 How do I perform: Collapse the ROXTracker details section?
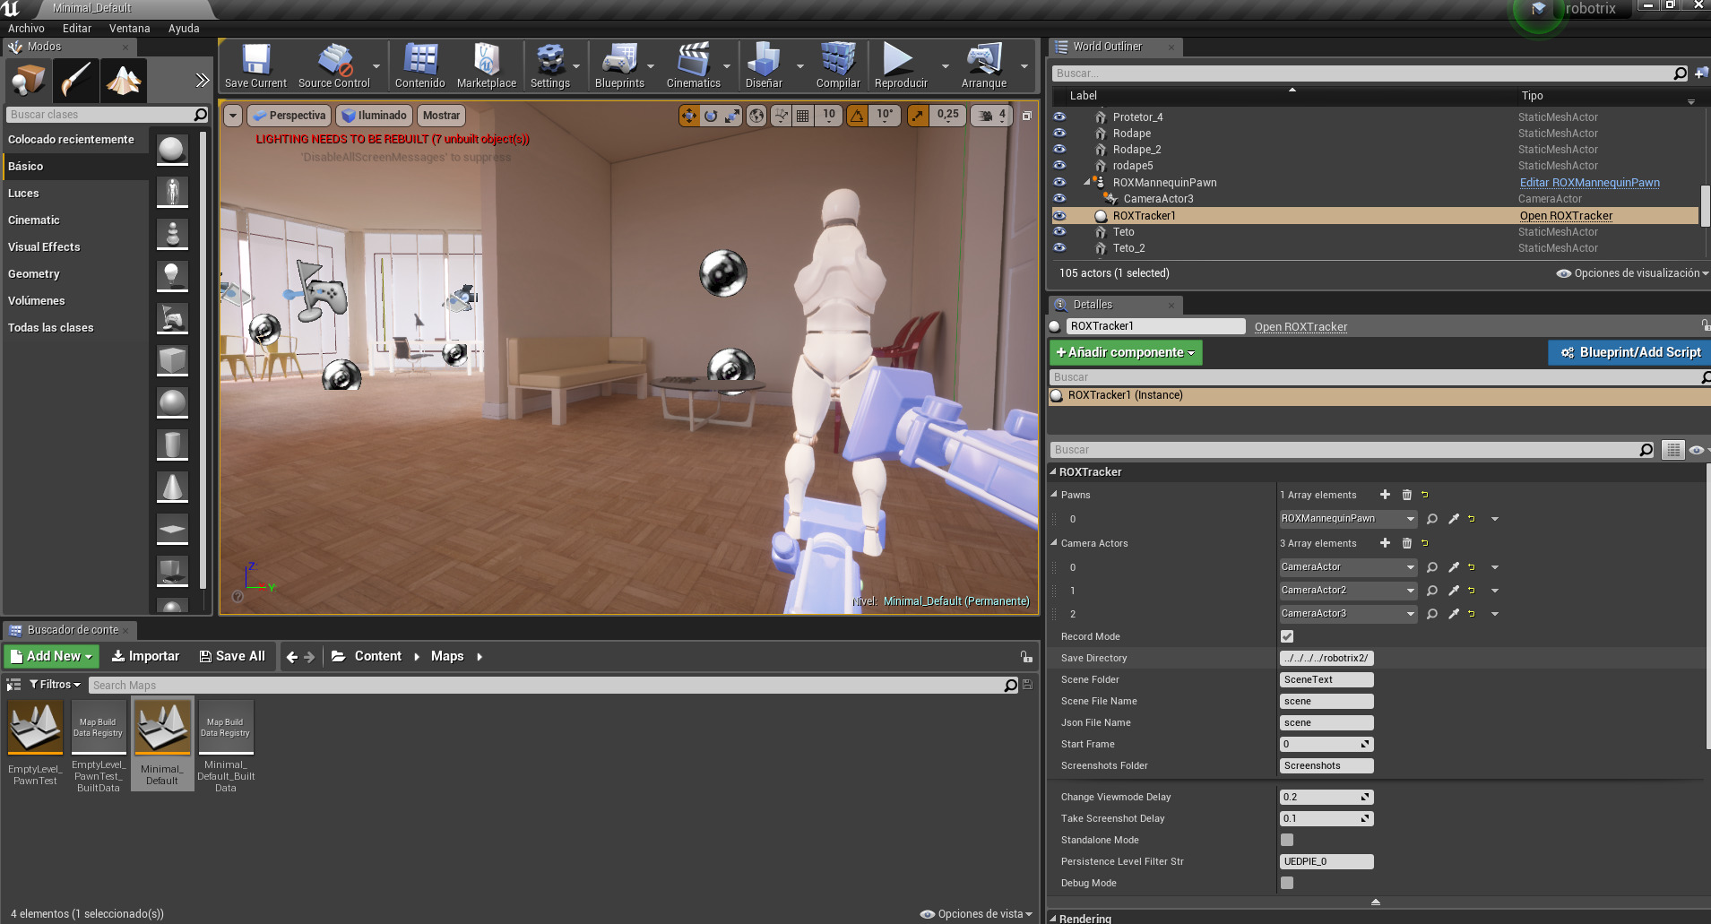click(1053, 471)
